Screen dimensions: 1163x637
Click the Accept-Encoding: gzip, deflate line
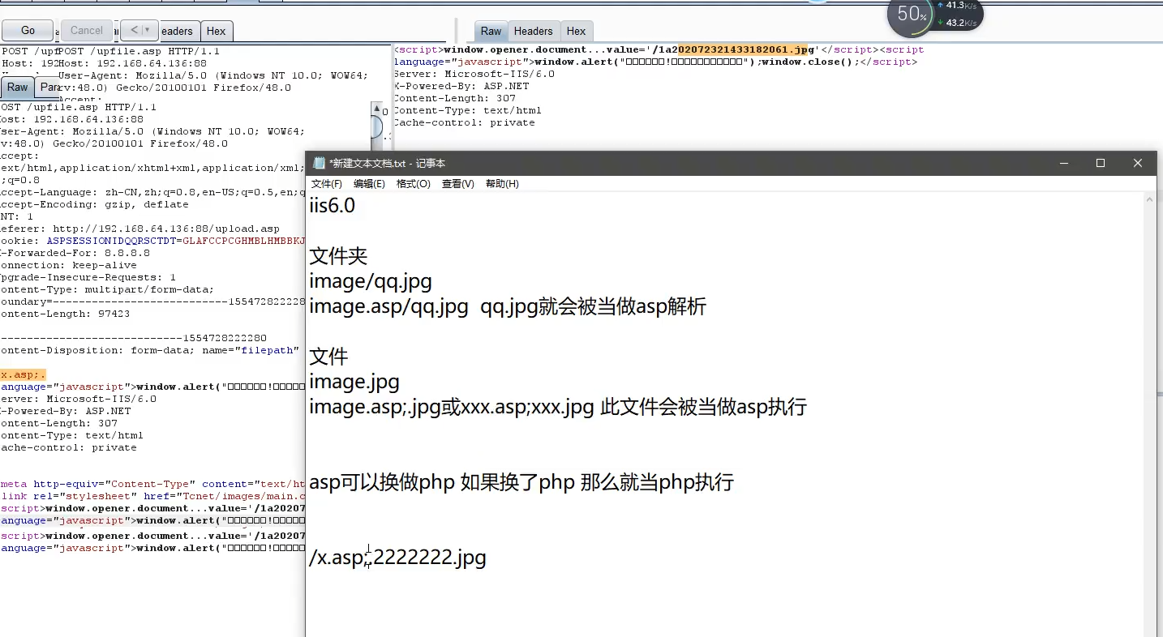[94, 204]
